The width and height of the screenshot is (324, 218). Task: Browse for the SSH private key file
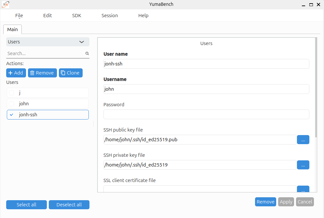pyautogui.click(x=303, y=165)
